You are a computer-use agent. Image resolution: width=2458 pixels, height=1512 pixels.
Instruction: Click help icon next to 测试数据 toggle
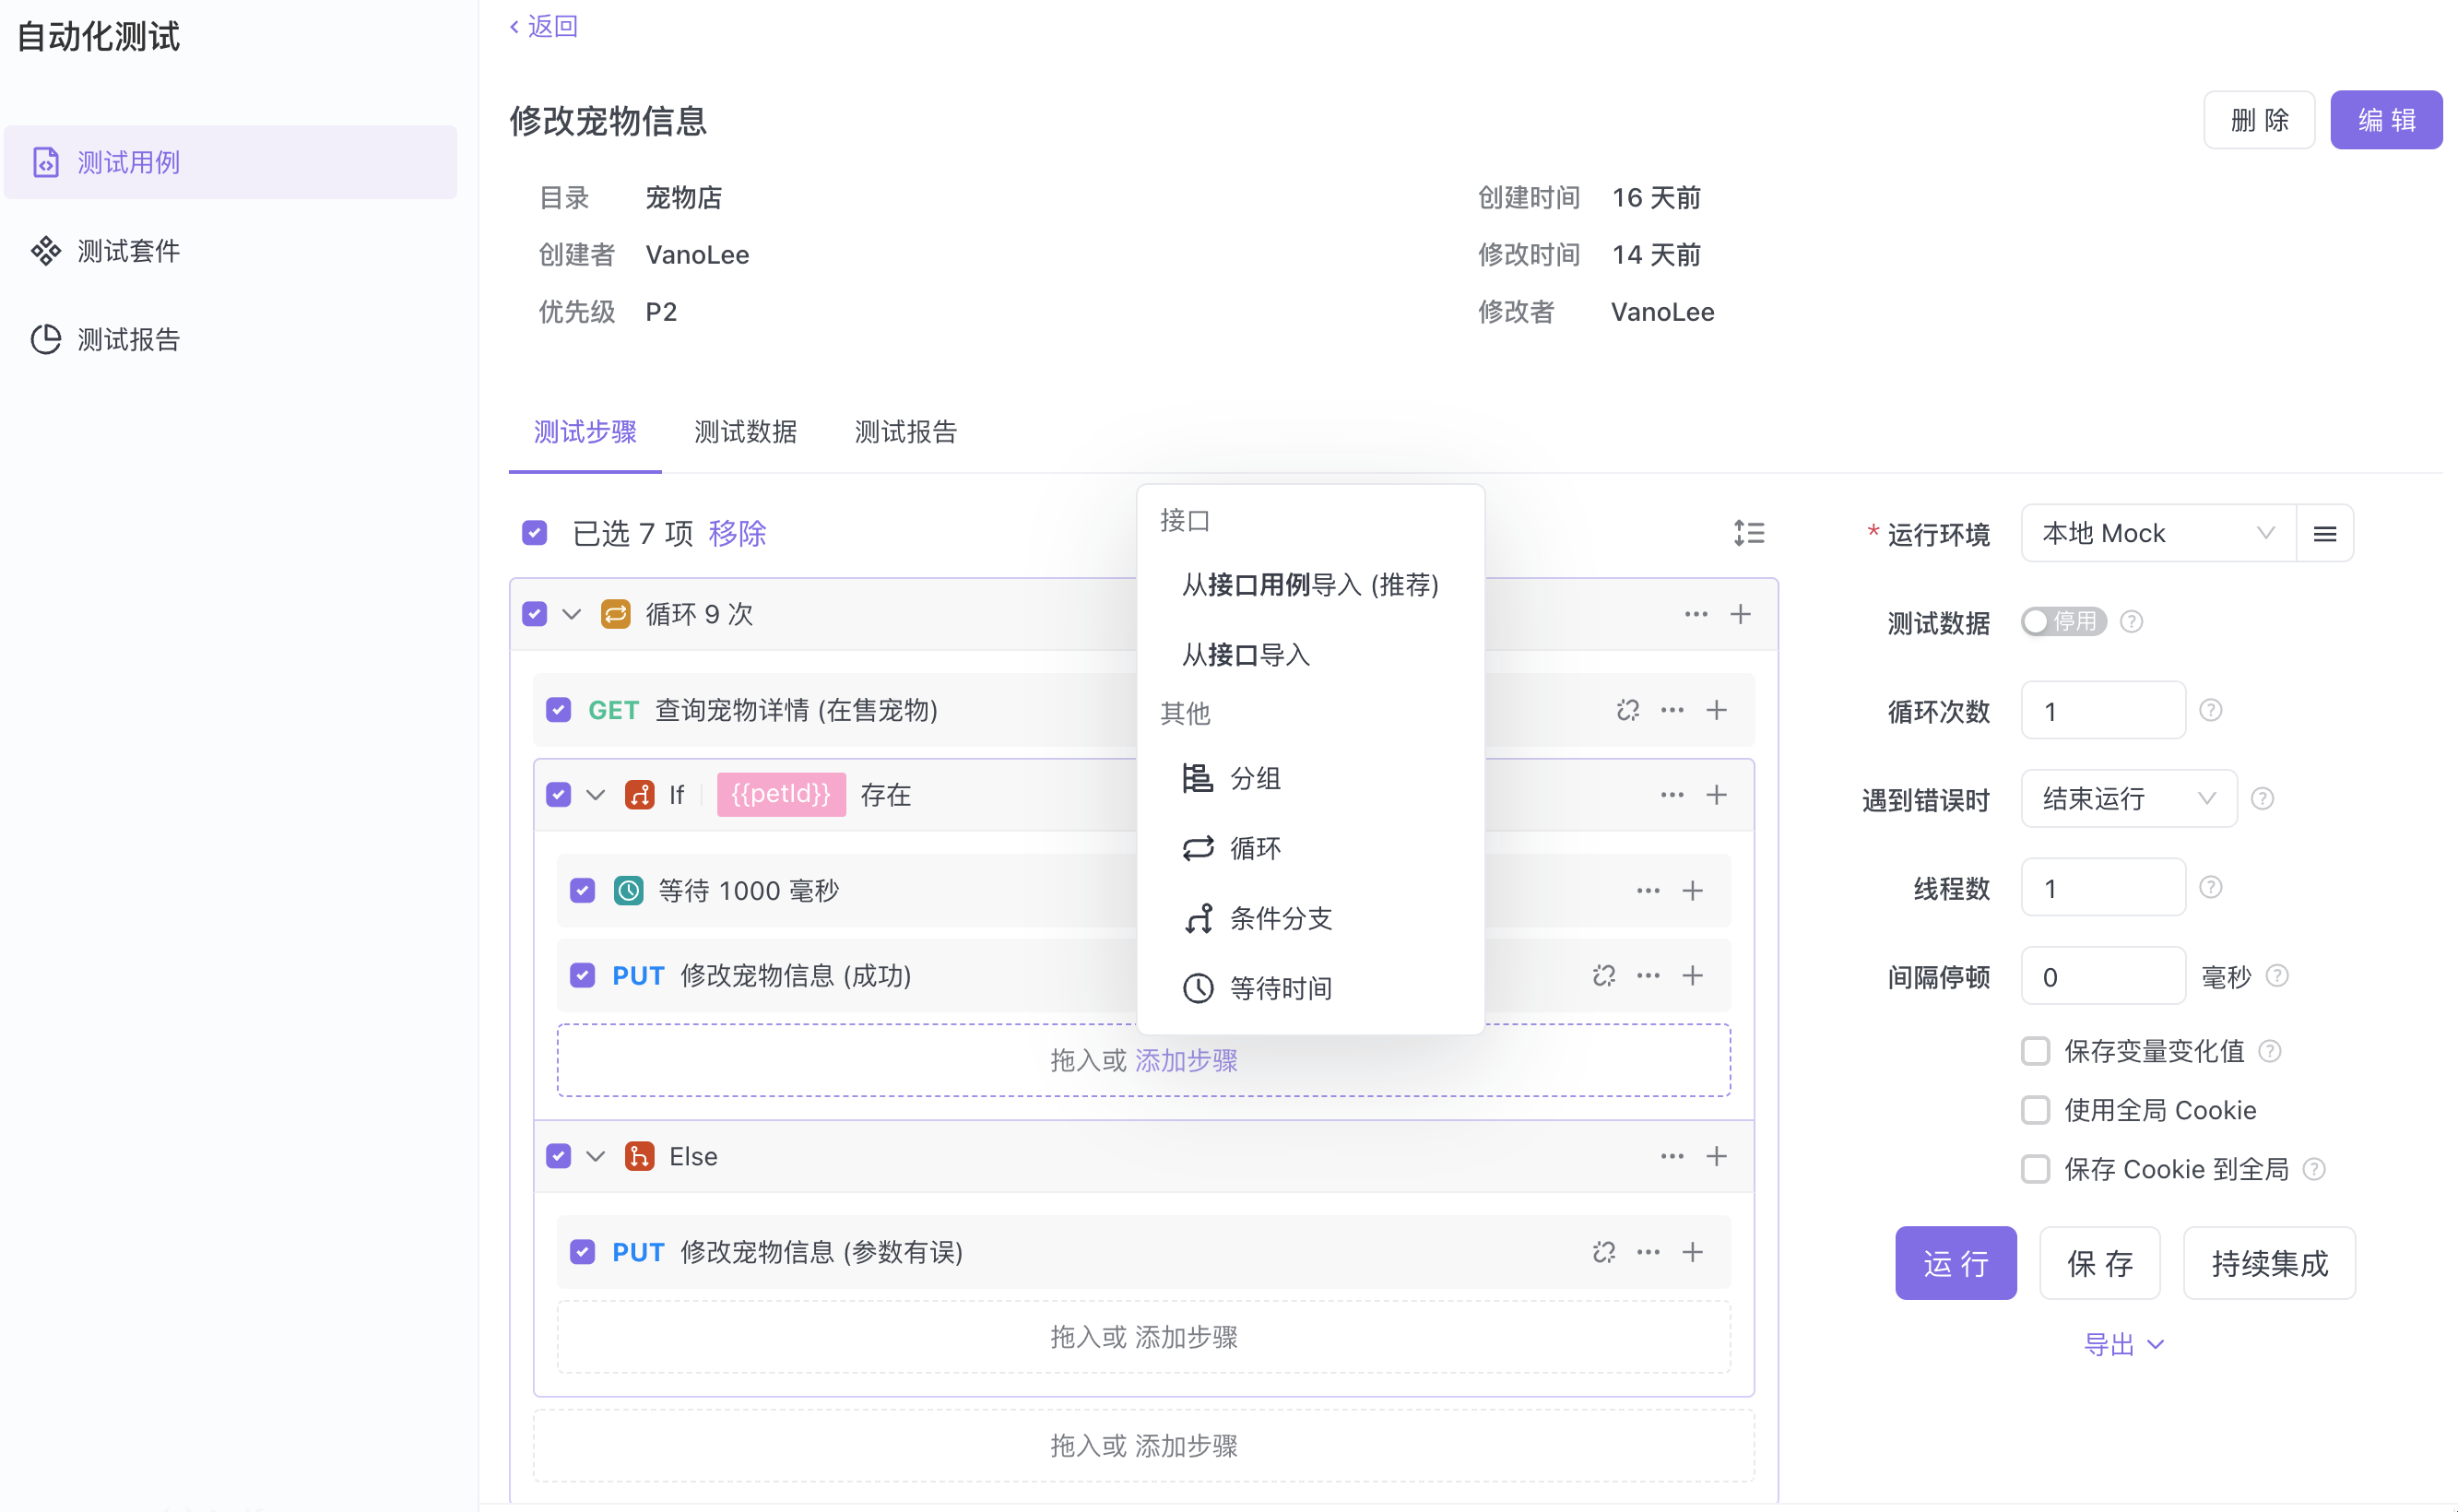pos(2131,622)
